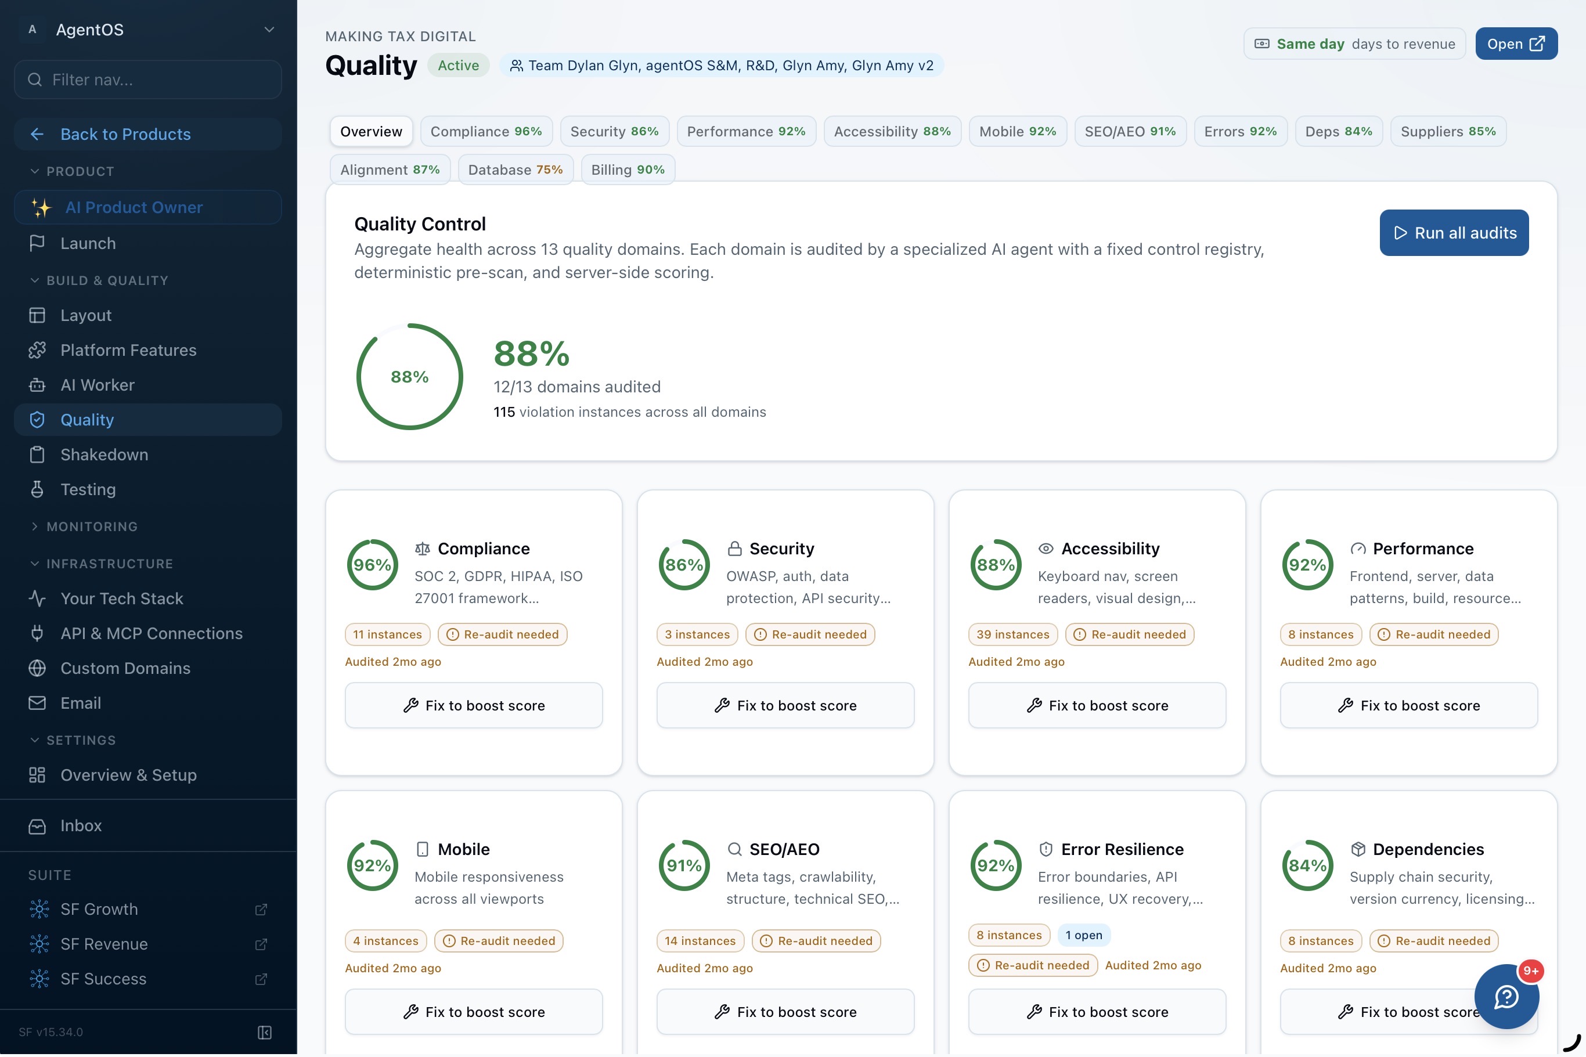Image resolution: width=1586 pixels, height=1057 pixels.
Task: Click the Email envelope icon
Action: pos(37,703)
